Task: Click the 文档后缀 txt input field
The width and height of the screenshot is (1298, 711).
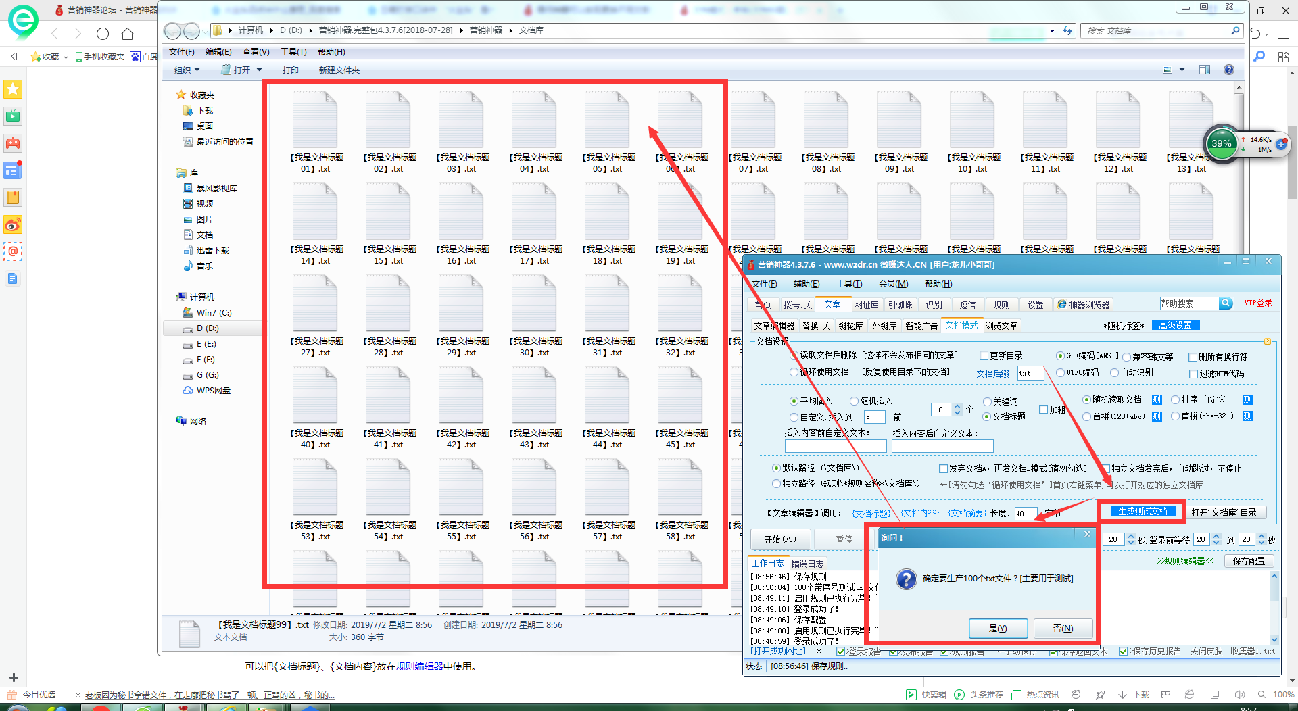Action: click(1030, 373)
